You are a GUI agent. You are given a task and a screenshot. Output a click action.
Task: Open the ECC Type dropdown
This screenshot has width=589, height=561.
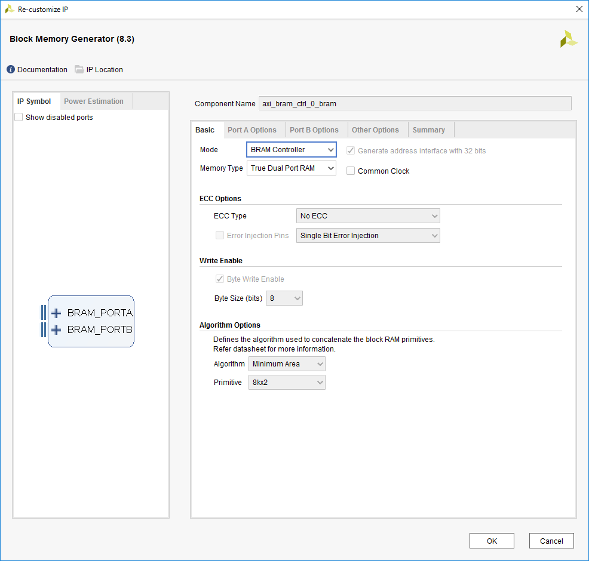[x=368, y=216]
